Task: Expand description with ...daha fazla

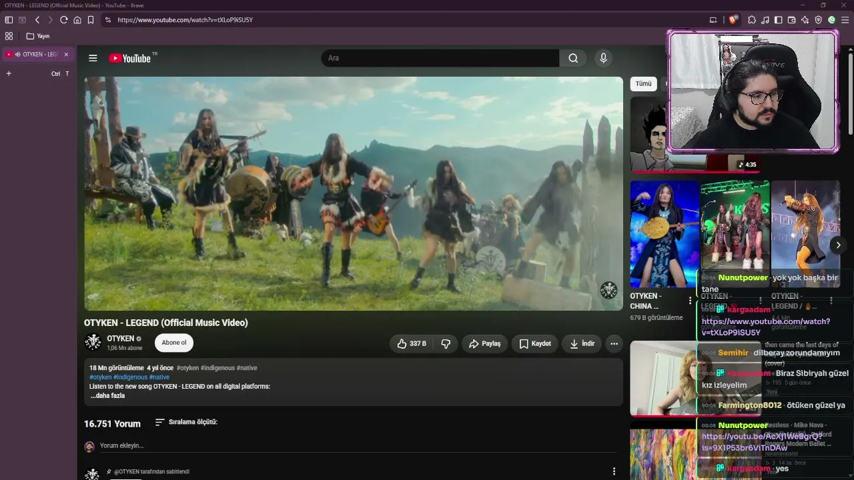Action: [108, 395]
